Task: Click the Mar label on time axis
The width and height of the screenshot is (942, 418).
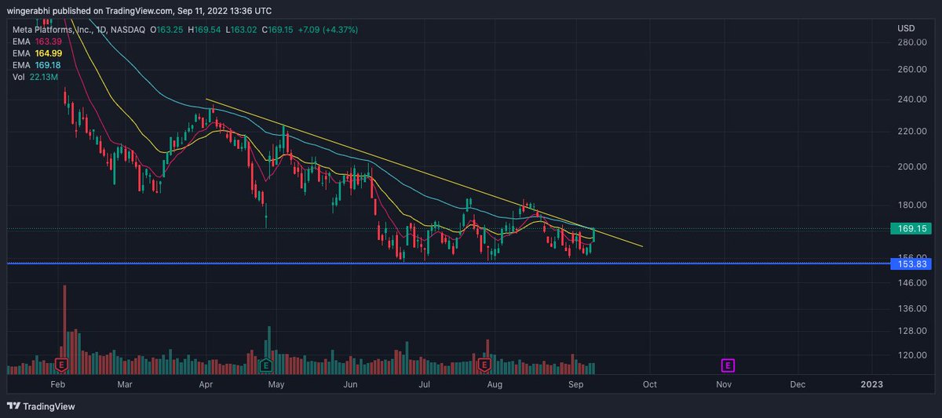Action: click(125, 384)
